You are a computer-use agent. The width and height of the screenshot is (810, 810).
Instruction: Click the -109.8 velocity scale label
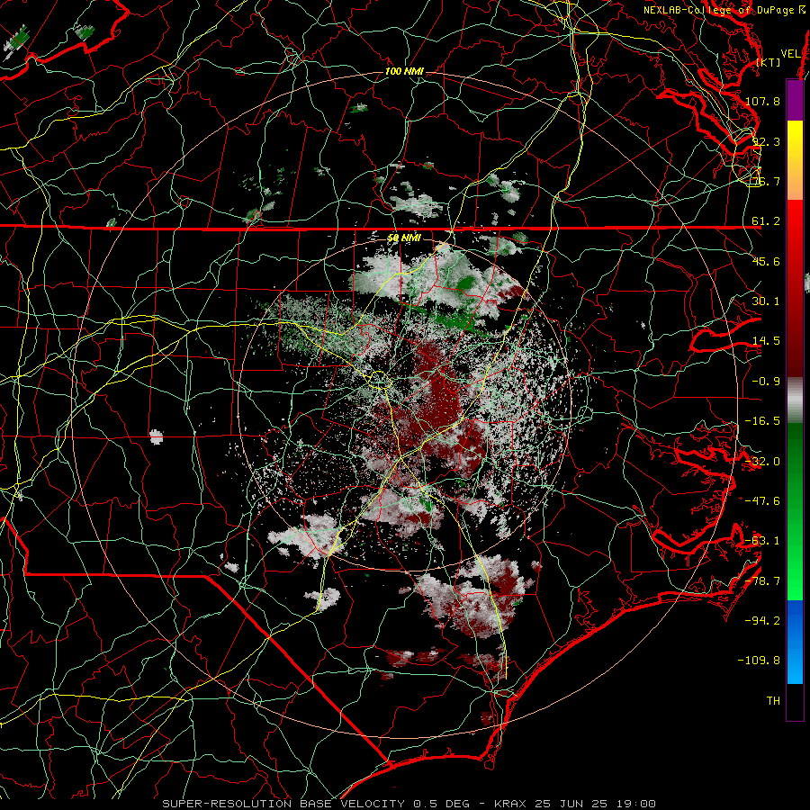[760, 661]
